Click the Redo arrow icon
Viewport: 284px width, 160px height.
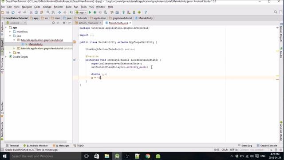(x=25, y=12)
